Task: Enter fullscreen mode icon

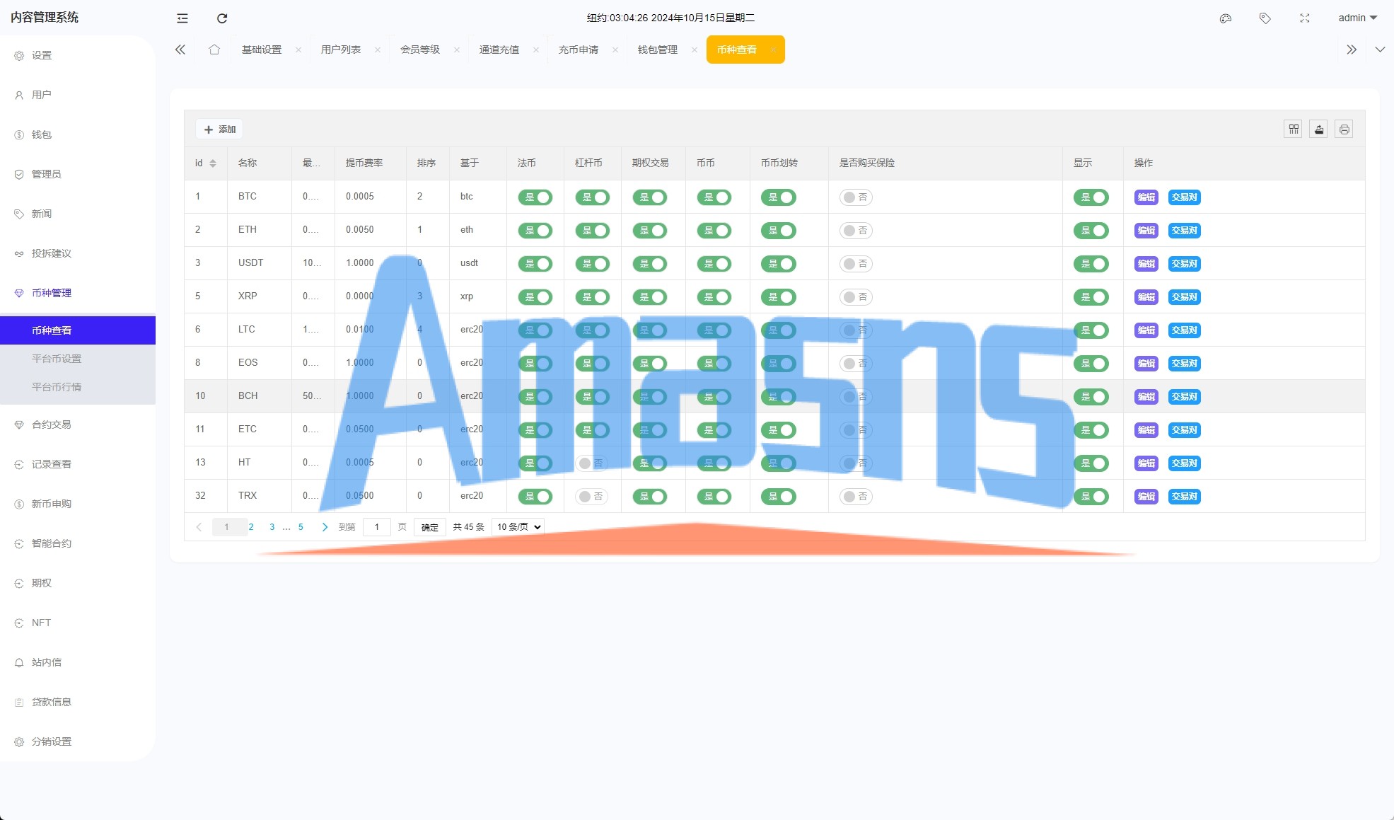Action: [x=1305, y=18]
